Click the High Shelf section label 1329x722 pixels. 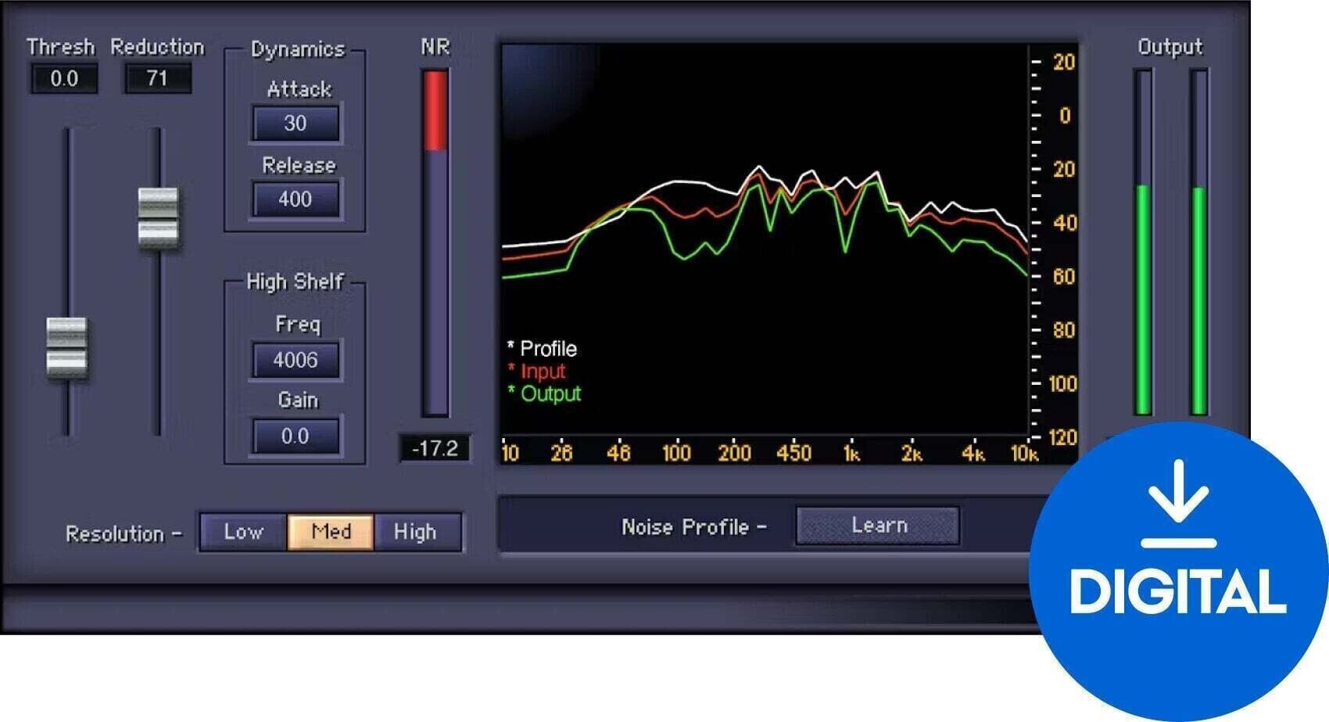tap(295, 282)
